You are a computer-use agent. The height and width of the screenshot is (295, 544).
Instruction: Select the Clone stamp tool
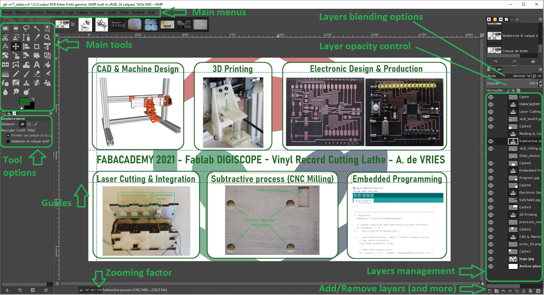26,83
